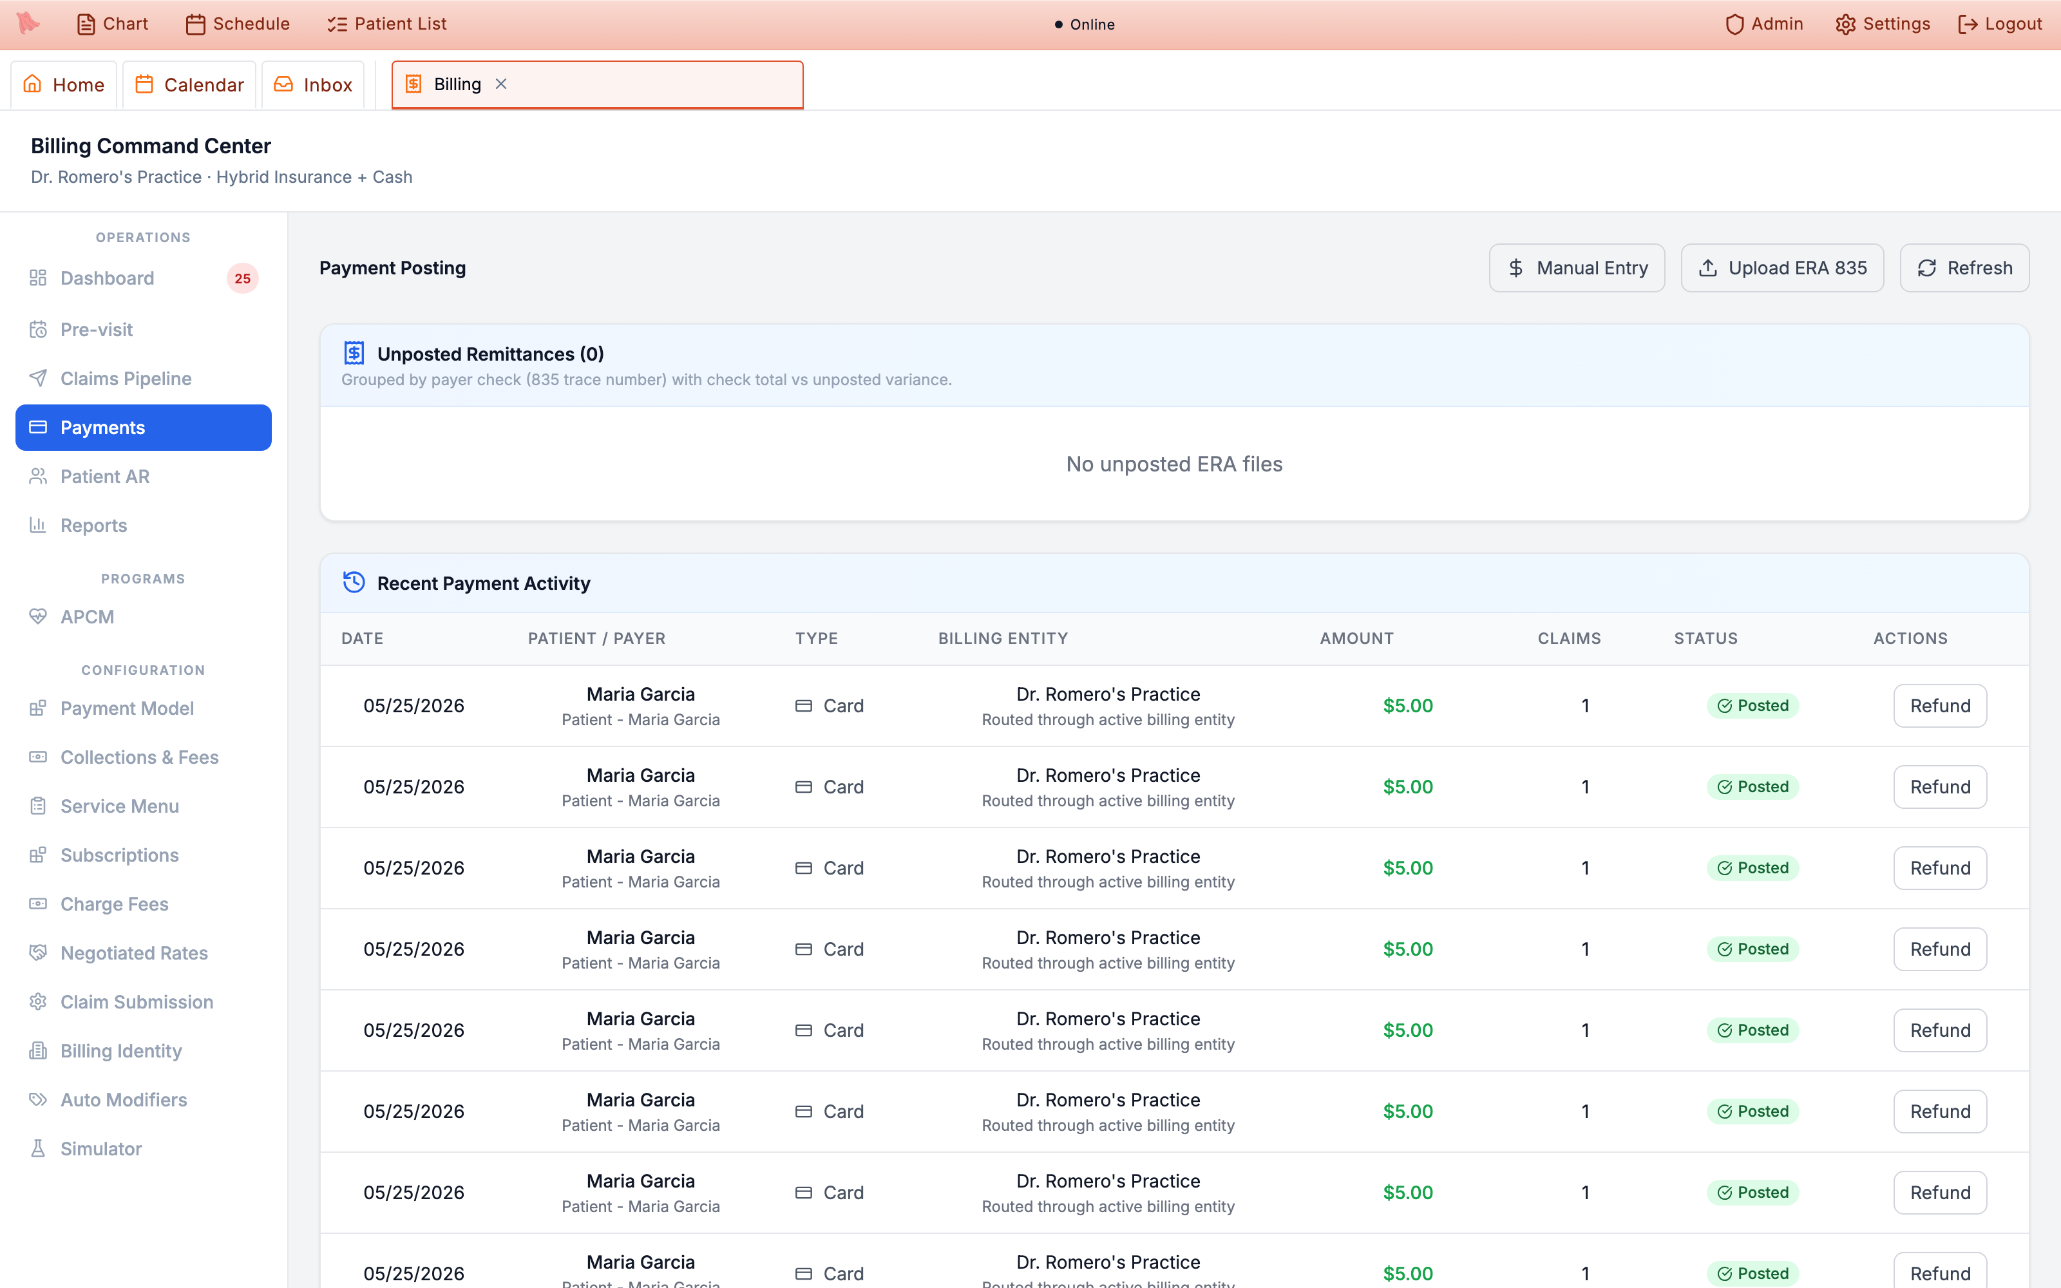Open the Simulator
2061x1288 pixels.
143,1149
